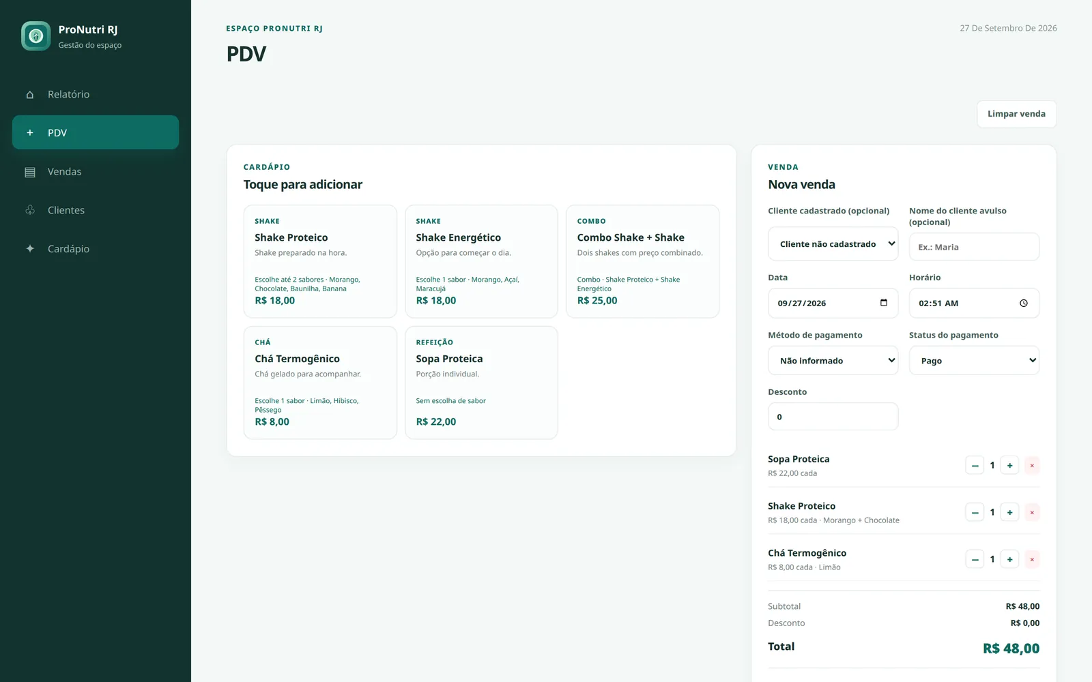Select the PDV sidebar item

click(96, 132)
